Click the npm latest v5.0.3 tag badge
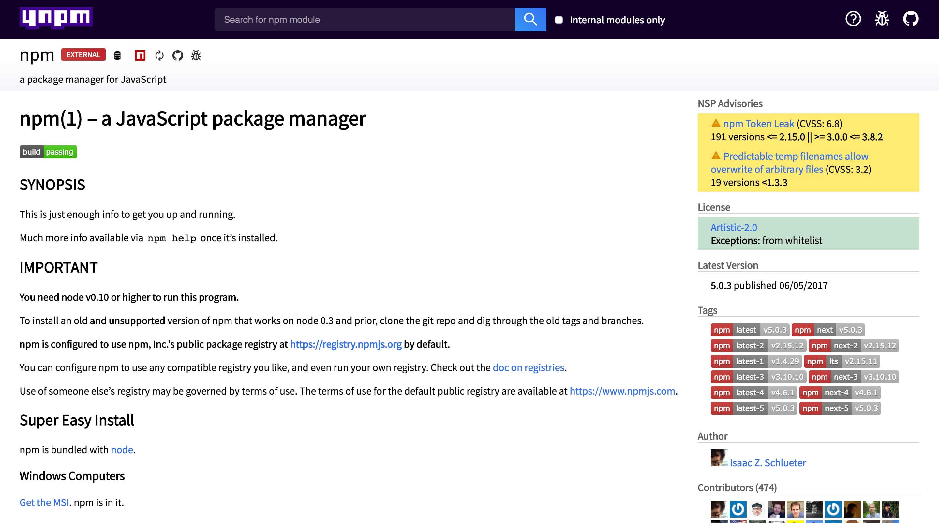This screenshot has height=523, width=939. [x=750, y=330]
